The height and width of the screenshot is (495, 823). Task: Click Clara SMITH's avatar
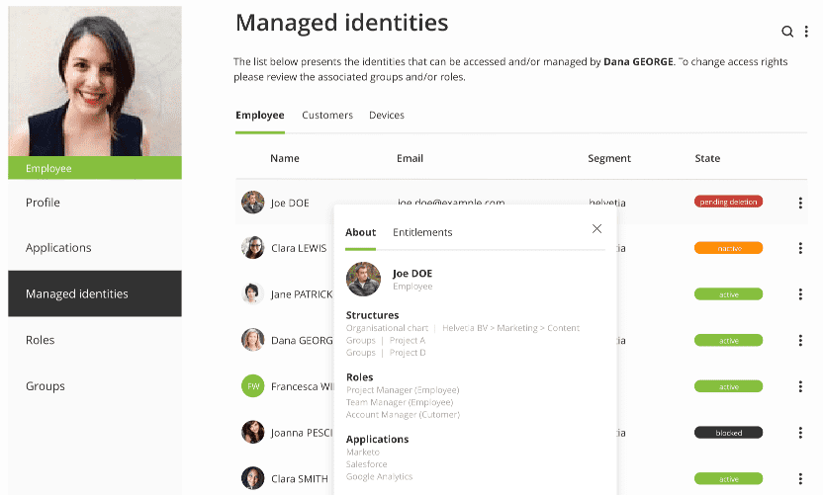coord(253,478)
